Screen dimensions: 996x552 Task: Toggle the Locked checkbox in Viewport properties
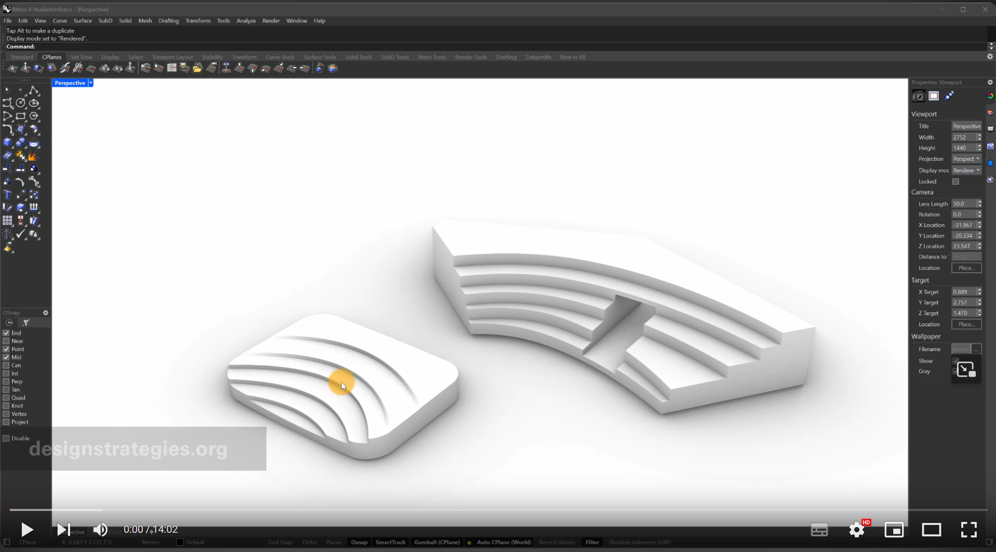point(955,182)
